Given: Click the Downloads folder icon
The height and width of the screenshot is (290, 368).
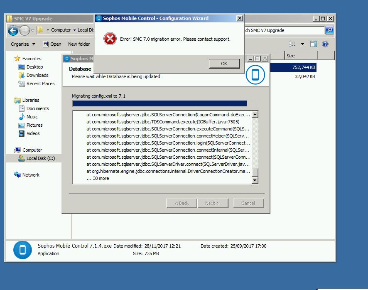Looking at the screenshot, I should (x=22, y=75).
